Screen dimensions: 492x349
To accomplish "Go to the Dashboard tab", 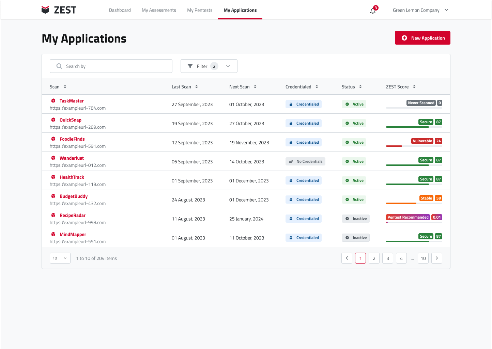I will pos(120,10).
